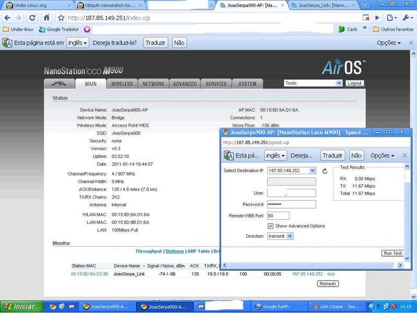Screen dimensions: 417x313
Task: Switch to the NETWORK tab
Action: (153, 84)
